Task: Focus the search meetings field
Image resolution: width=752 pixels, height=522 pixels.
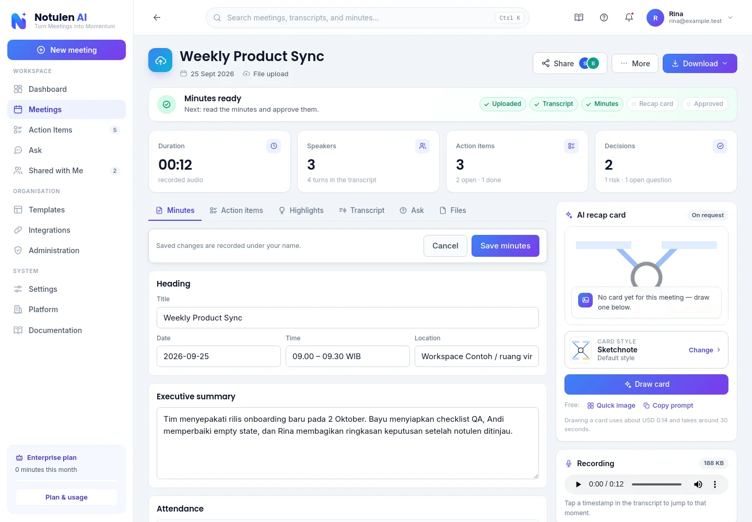Action: tap(368, 18)
